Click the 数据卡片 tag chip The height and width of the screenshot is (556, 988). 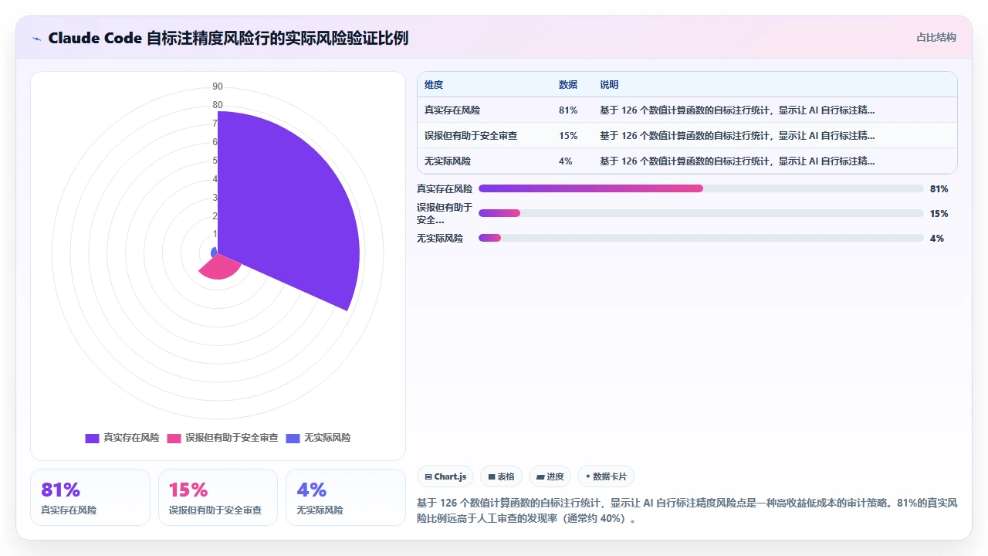click(606, 476)
